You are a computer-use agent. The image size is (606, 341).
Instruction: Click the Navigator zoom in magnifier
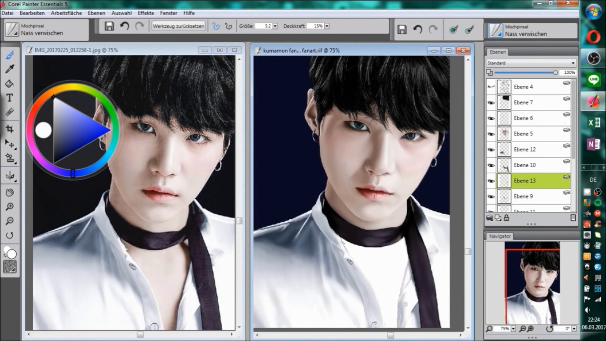point(530,329)
